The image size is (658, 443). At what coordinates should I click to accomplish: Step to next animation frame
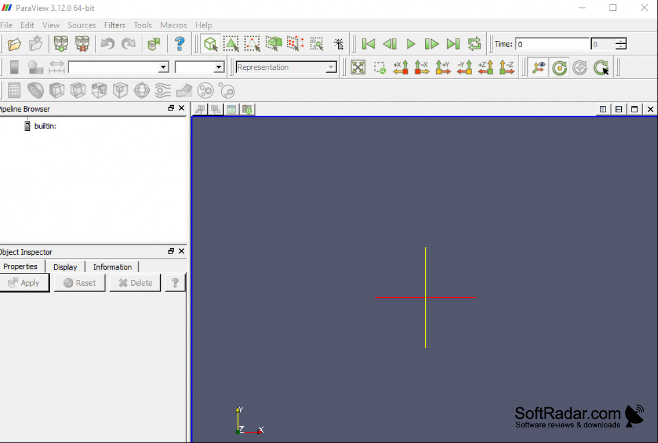point(432,44)
